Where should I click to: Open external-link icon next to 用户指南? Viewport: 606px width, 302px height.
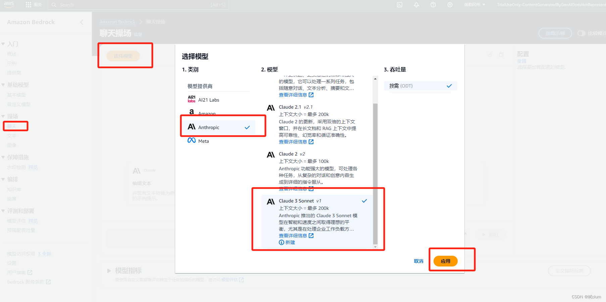tap(30, 273)
